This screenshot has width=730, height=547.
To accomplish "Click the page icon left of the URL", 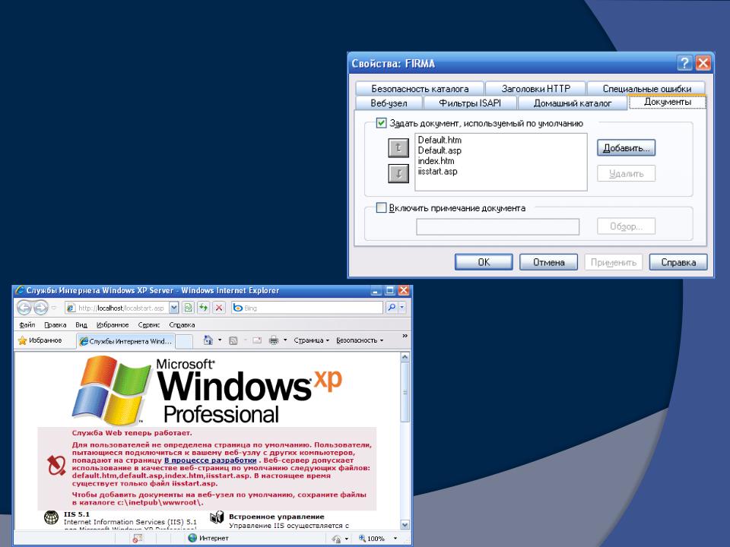I will [71, 308].
